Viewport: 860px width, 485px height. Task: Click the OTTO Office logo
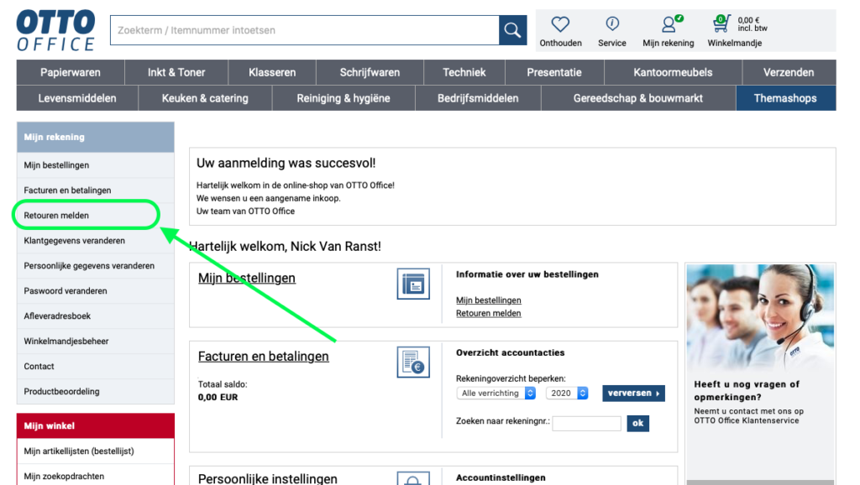56,31
